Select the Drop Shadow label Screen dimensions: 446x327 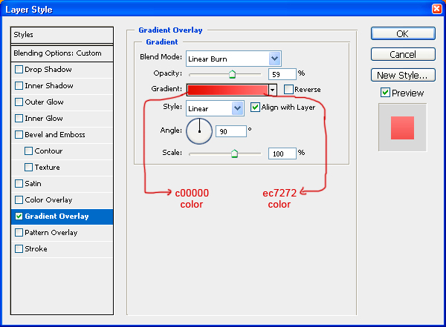coord(48,69)
